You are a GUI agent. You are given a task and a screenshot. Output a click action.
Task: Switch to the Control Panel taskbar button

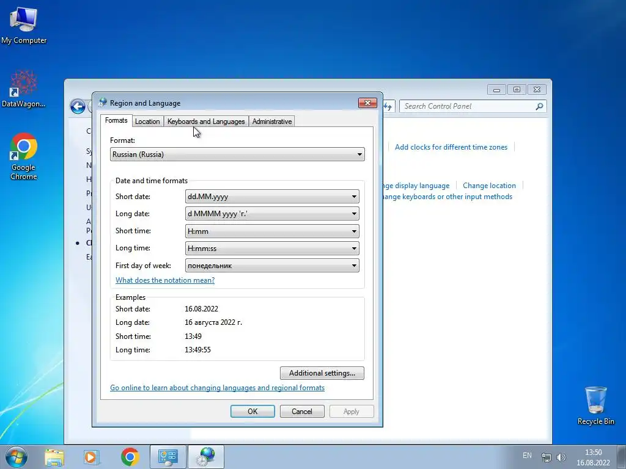[168, 457]
